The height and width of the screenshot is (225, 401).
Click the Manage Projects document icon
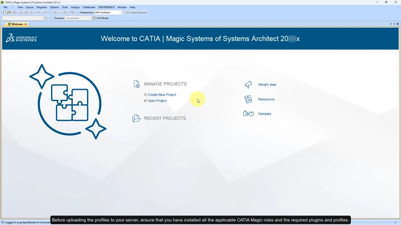coord(137,84)
